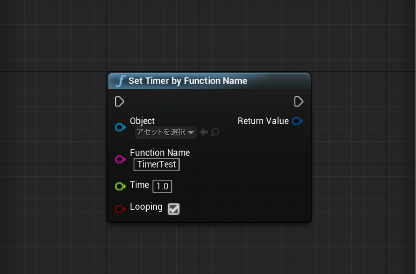This screenshot has width=416, height=274.
Task: Click the Time label
Action: pyautogui.click(x=140, y=185)
